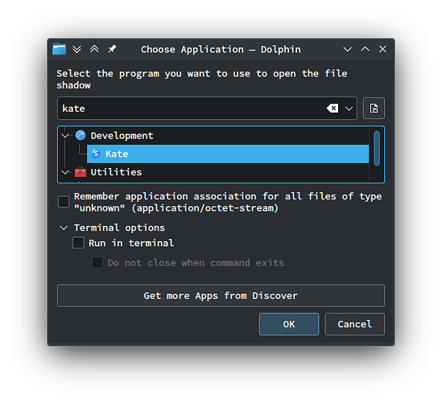Enable Run in terminal checkbox

click(78, 243)
